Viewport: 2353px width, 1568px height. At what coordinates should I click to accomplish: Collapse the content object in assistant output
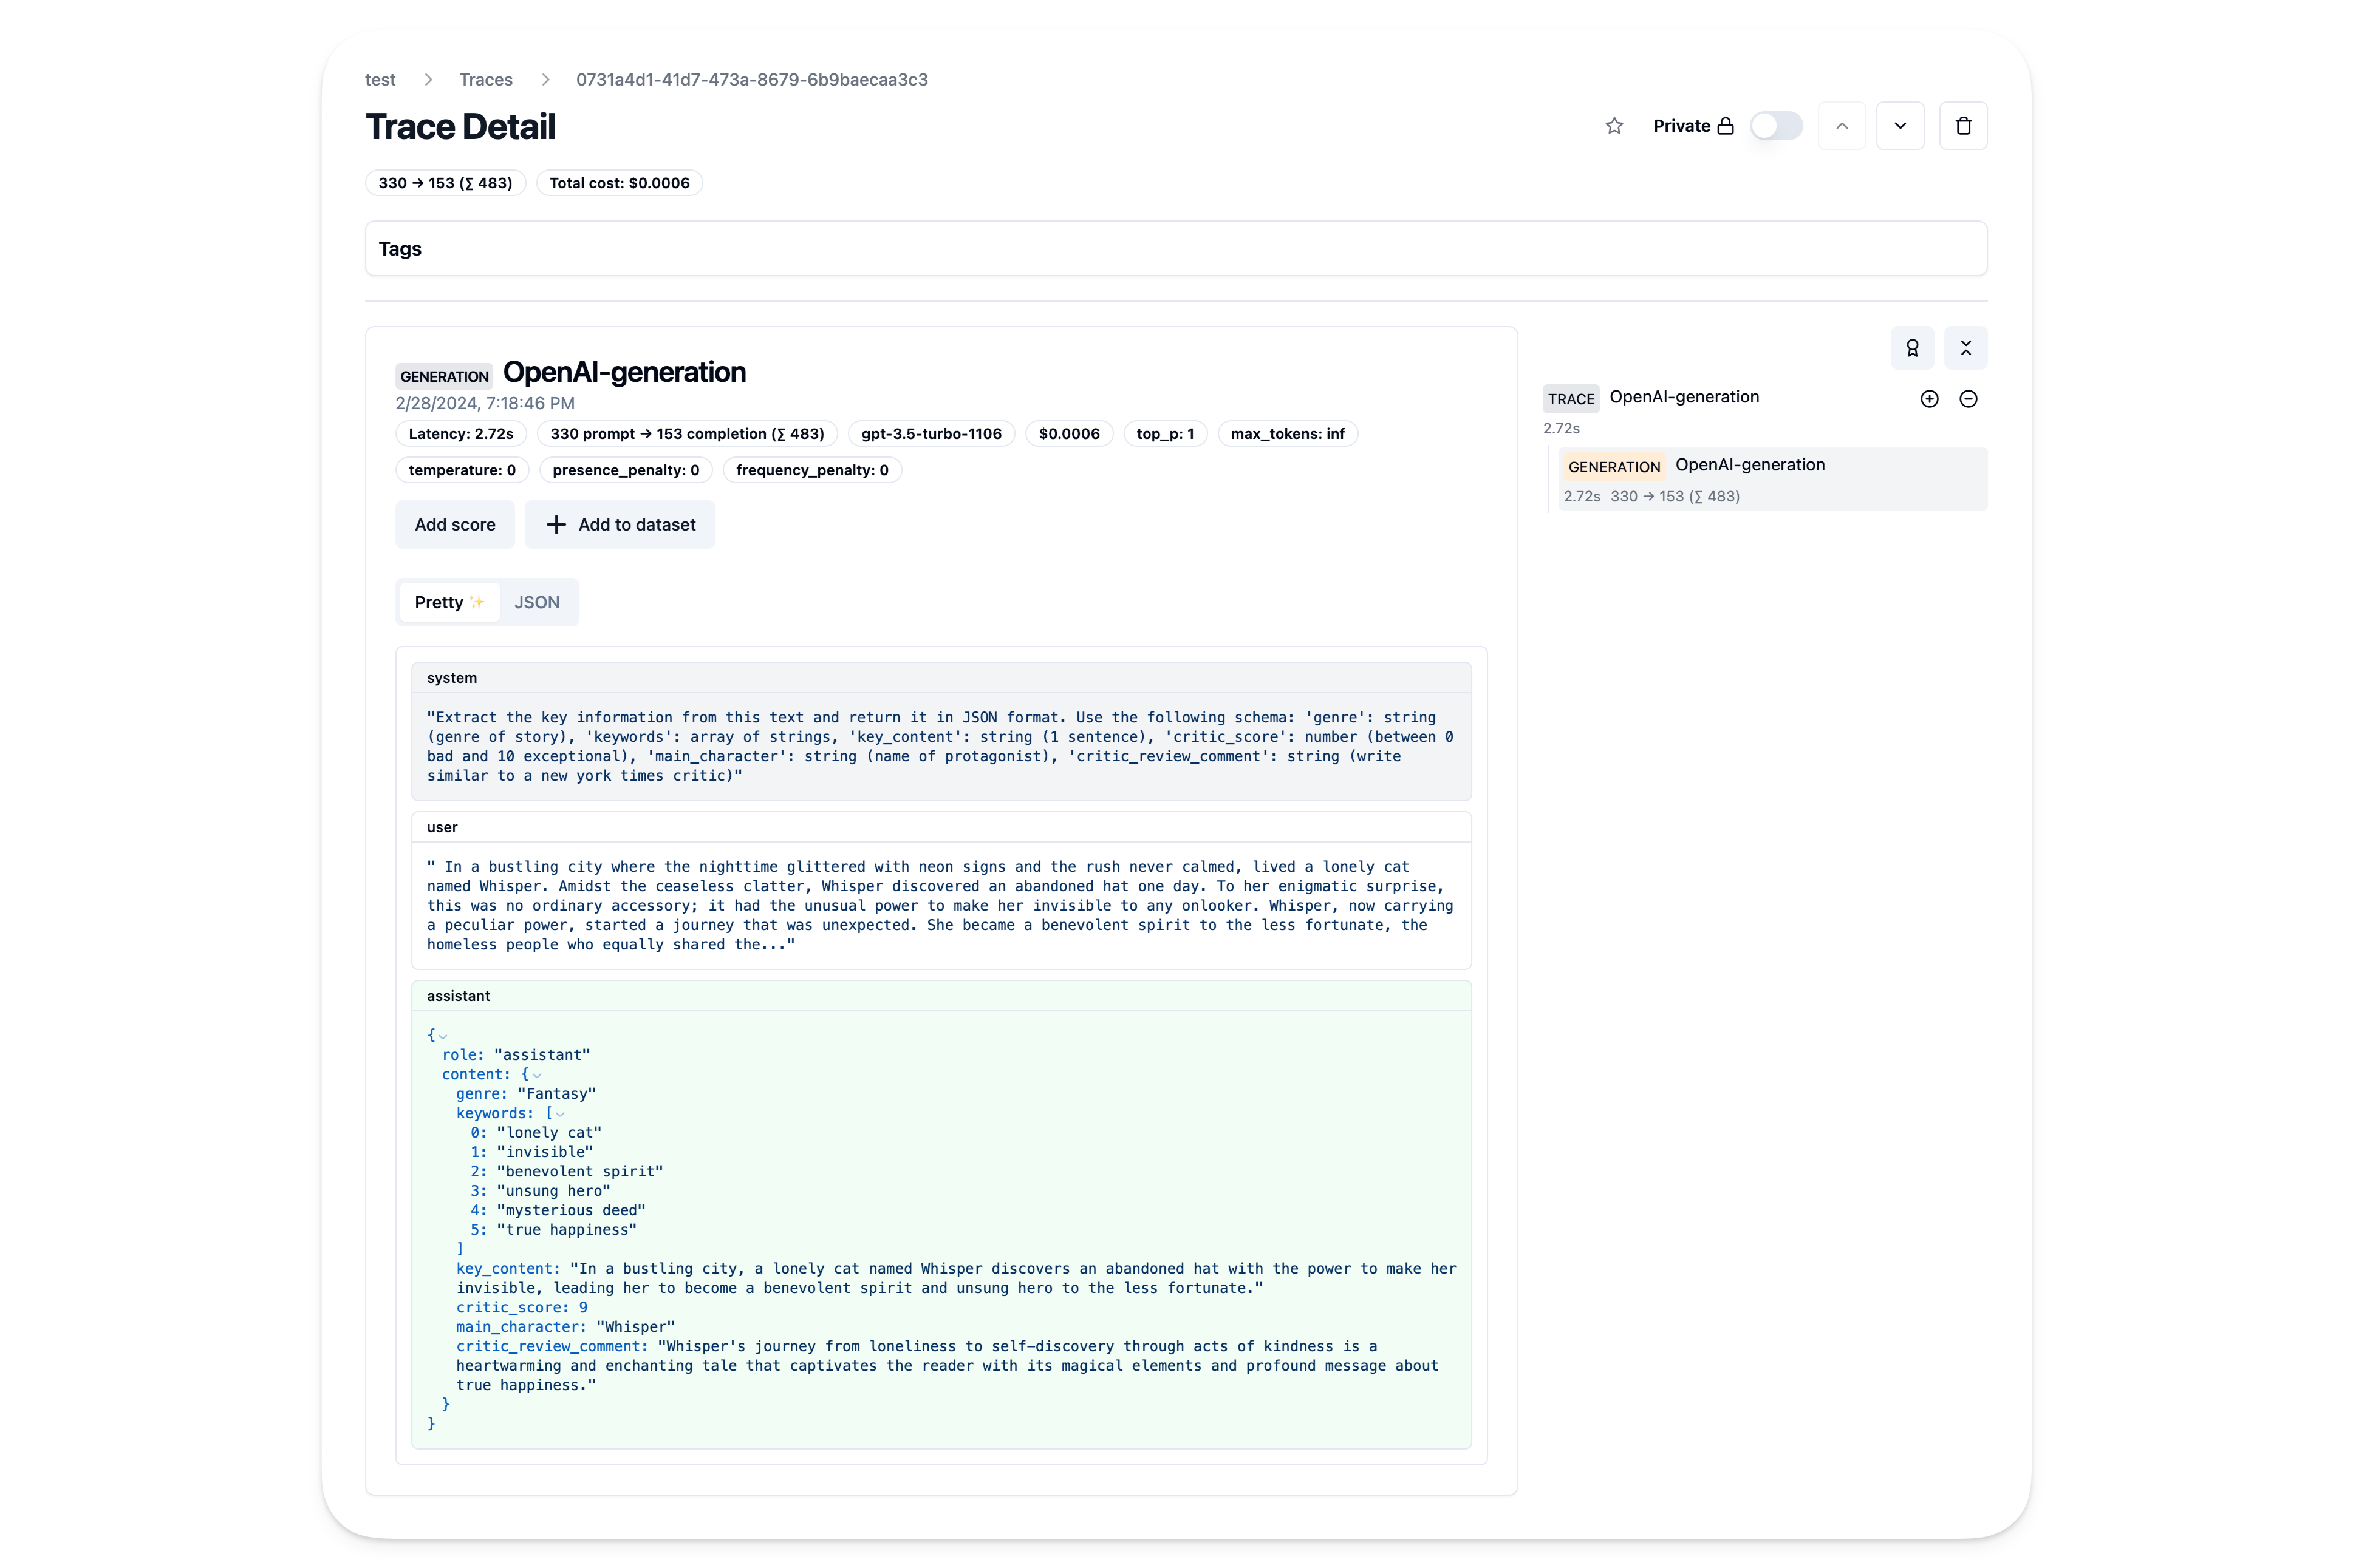point(536,1074)
